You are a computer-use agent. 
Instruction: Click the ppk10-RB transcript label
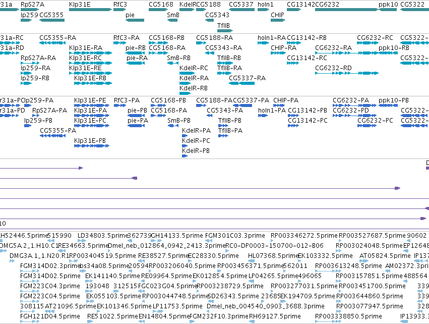(394, 48)
